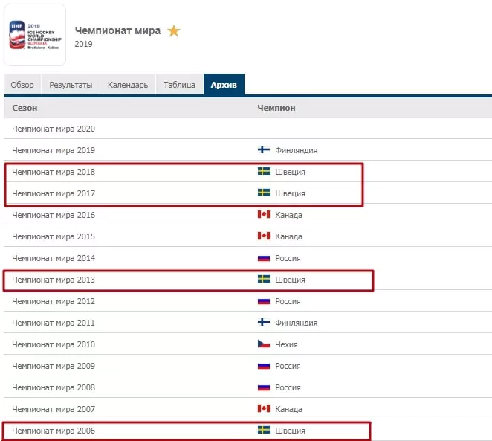
Task: Click the active Архив tab
Action: (224, 85)
